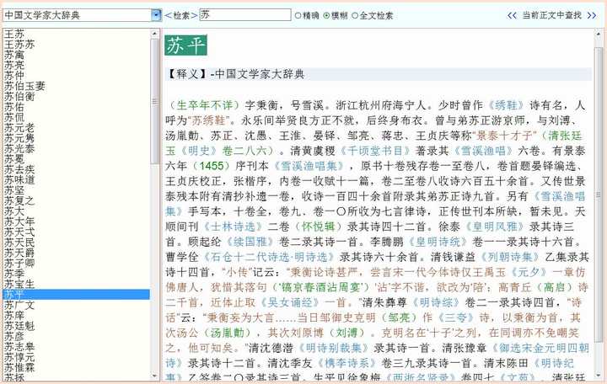Click the green (生卒年不详) text
This screenshot has height=384, width=607.
204,105
